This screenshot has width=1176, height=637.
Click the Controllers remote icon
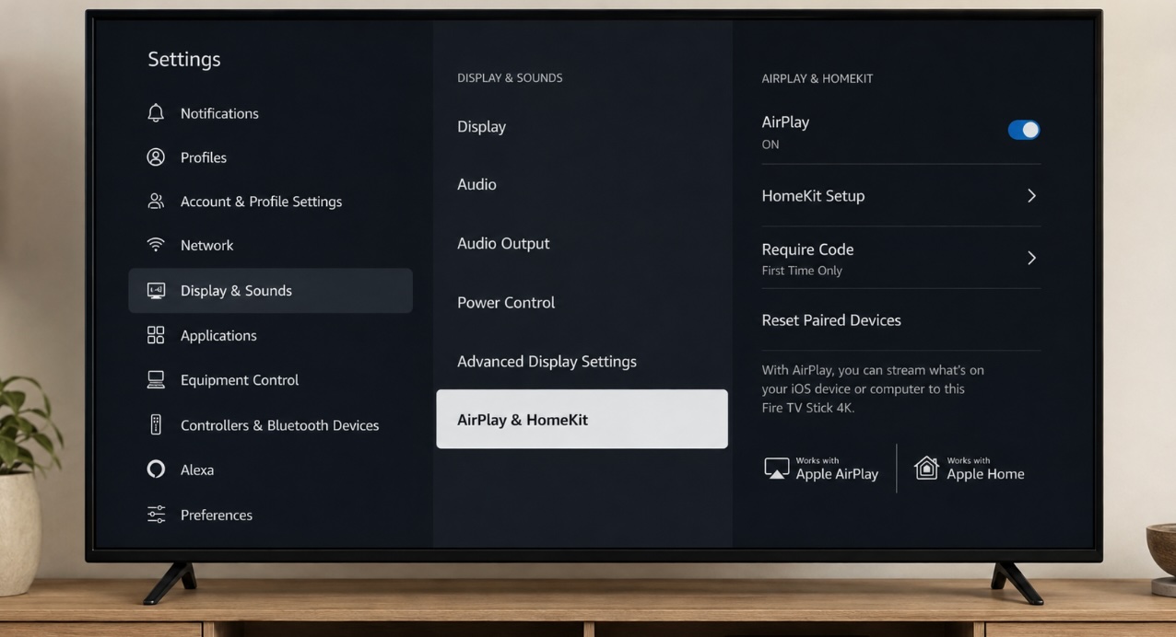pyautogui.click(x=156, y=424)
